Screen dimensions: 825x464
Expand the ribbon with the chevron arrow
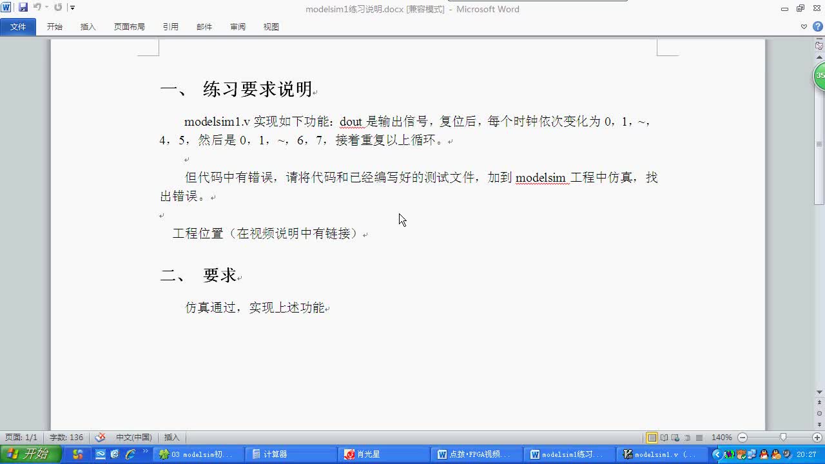point(804,26)
